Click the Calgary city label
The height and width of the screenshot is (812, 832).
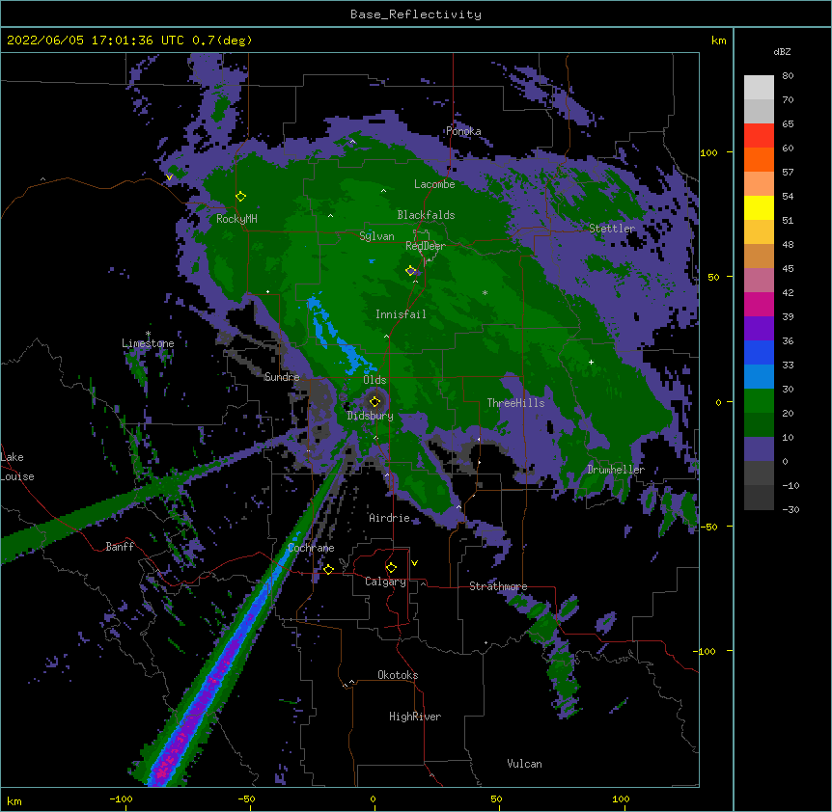(x=385, y=582)
